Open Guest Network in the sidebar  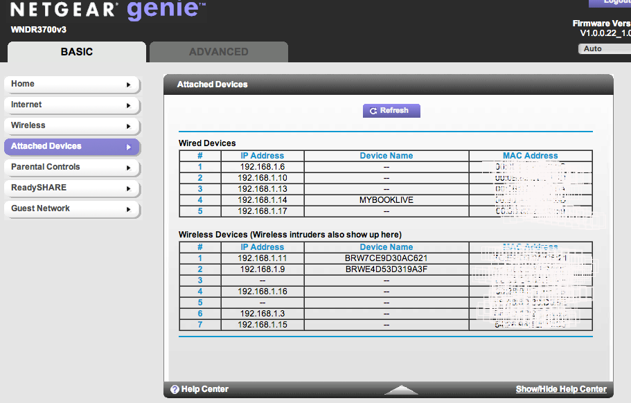click(x=72, y=208)
